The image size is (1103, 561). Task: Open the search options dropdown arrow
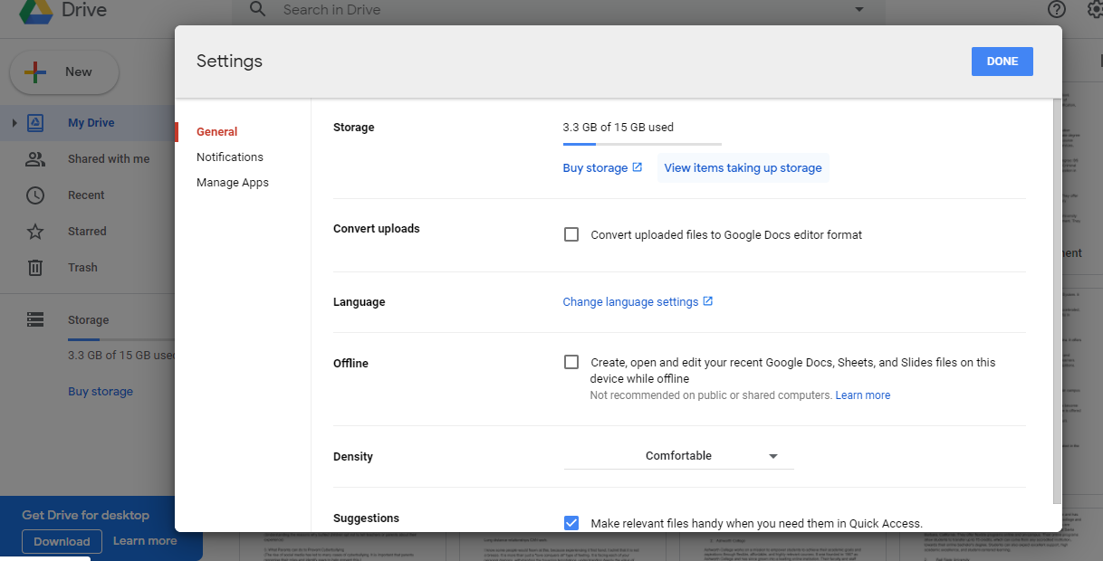point(859,10)
